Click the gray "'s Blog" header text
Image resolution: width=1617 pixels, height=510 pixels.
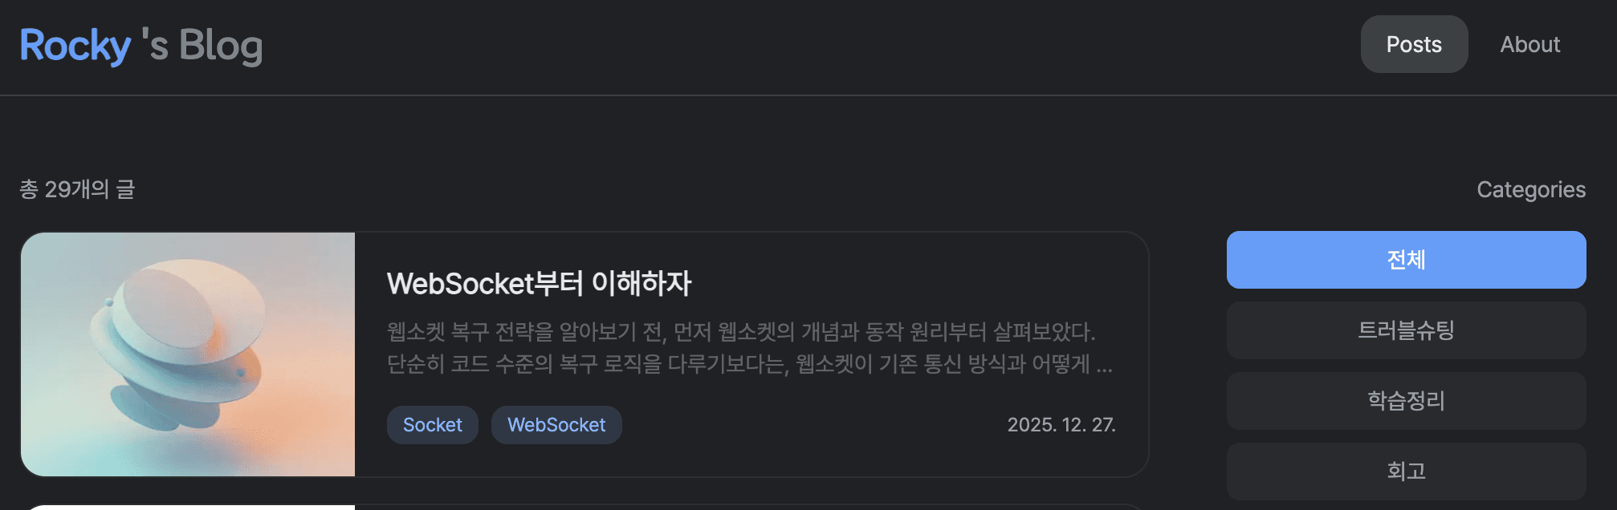click(x=202, y=45)
